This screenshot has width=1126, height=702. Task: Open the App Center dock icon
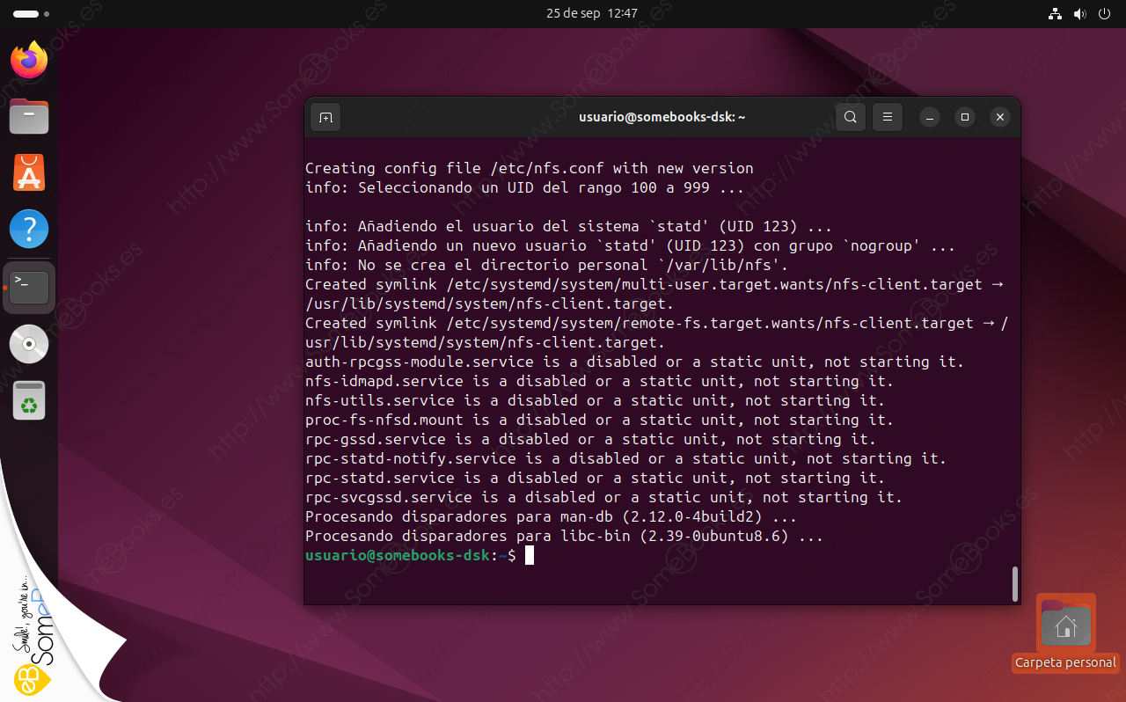29,172
